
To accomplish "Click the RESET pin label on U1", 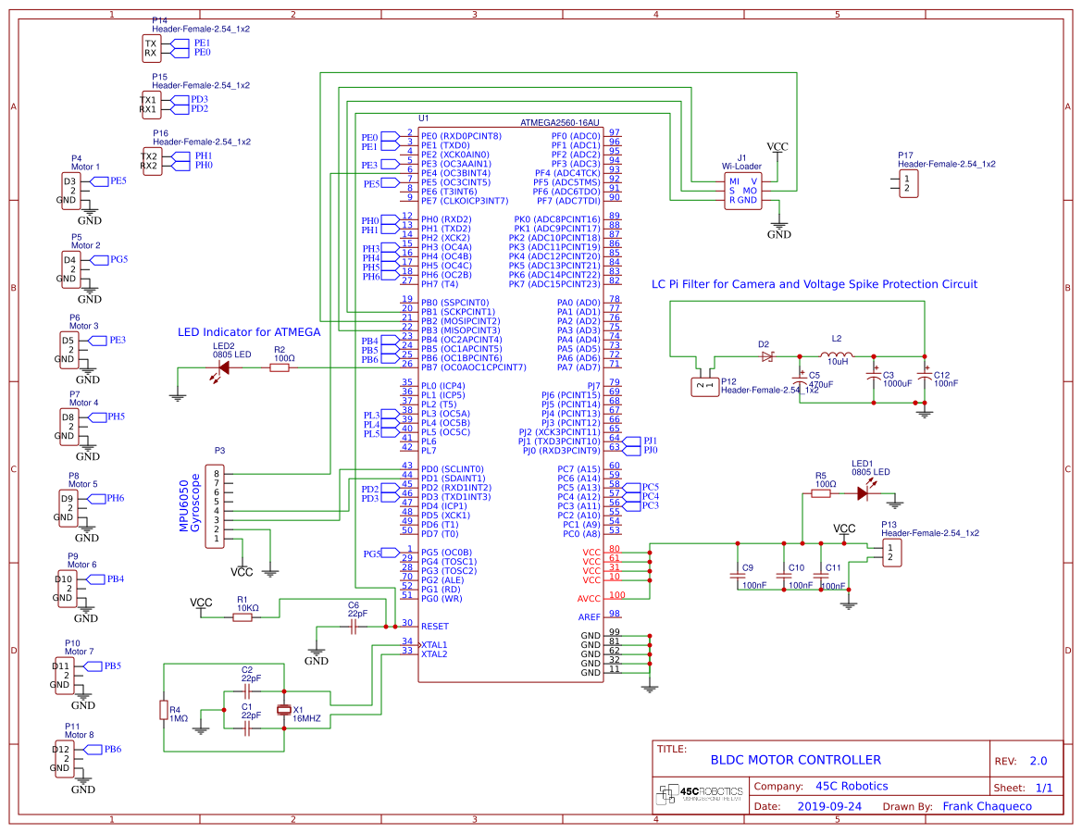I will point(435,625).
